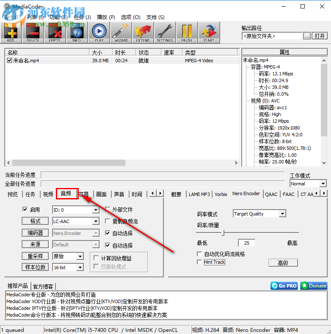Open the 选项 (O) menu

(130, 17)
